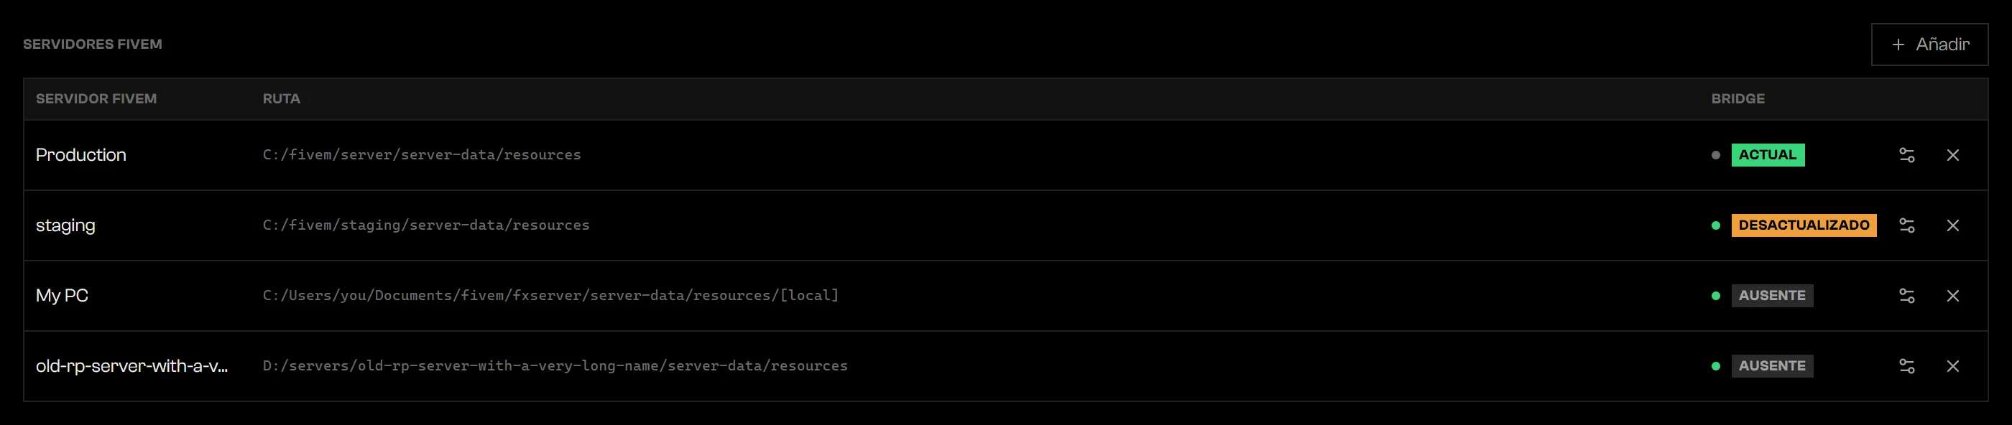This screenshot has height=425, width=2012.
Task: Open settings sliders icon for staging server
Action: click(x=1906, y=225)
